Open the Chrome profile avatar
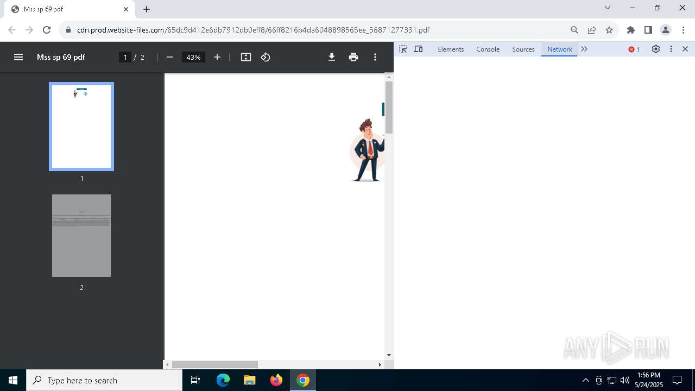695x391 pixels. coord(666,30)
